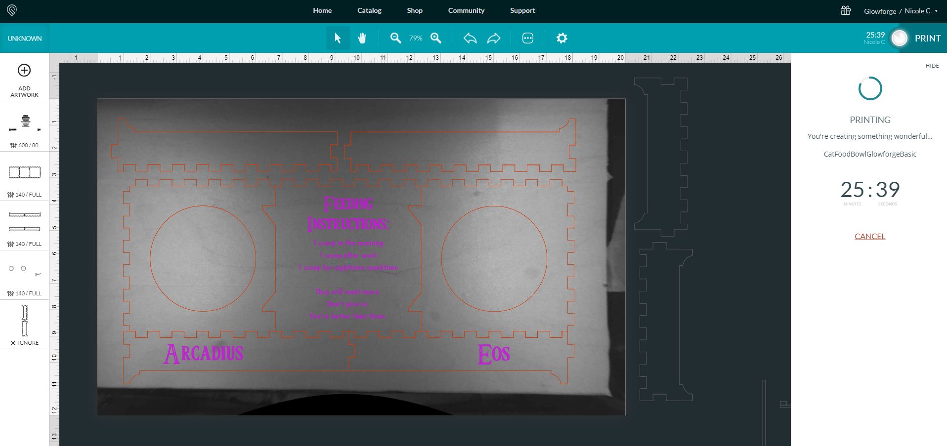The width and height of the screenshot is (947, 446).
Task: Open the Glowforge / Nicole C account dropdown
Action: 901,11
